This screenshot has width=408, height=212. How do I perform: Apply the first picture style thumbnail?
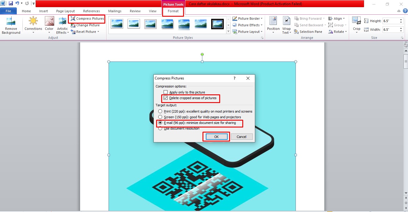117,24
